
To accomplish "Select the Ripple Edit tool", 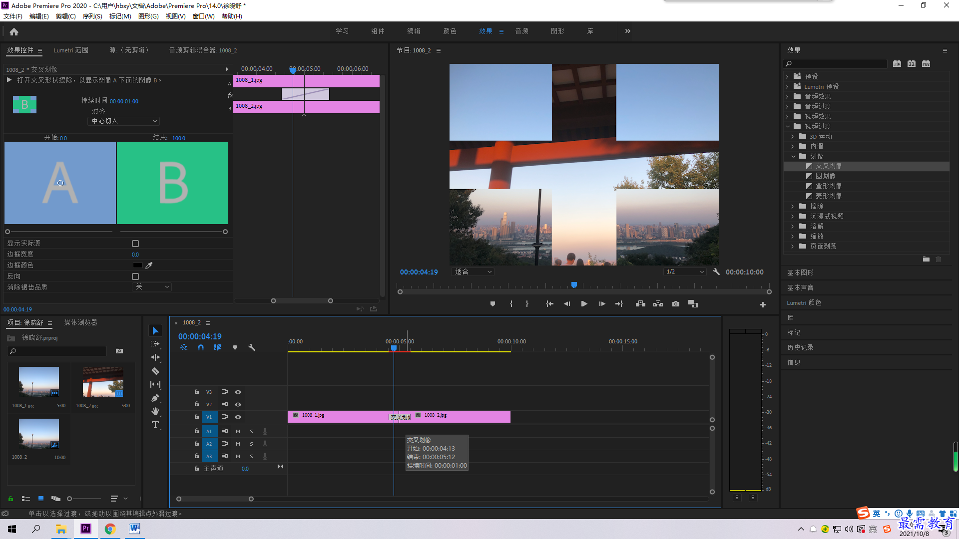I will point(155,357).
